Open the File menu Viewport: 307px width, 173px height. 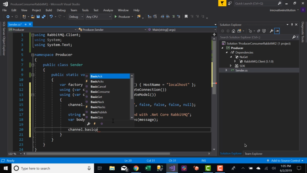[5, 10]
